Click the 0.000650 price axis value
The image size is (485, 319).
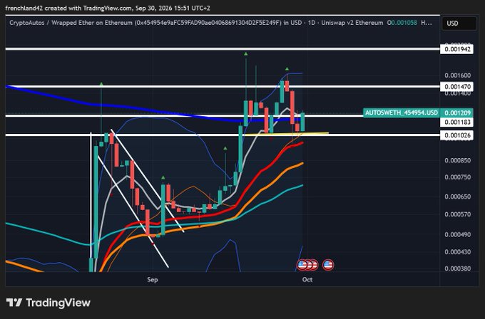tap(457, 197)
